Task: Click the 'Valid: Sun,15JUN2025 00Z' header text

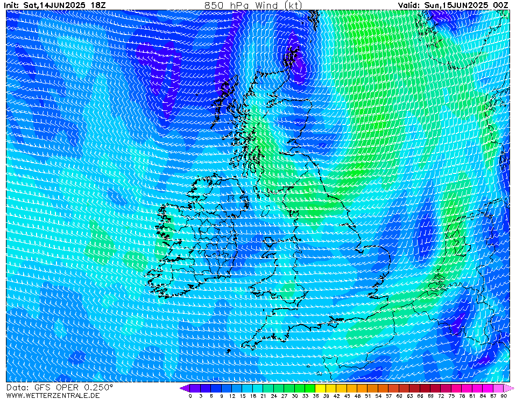Action: (x=453, y=5)
